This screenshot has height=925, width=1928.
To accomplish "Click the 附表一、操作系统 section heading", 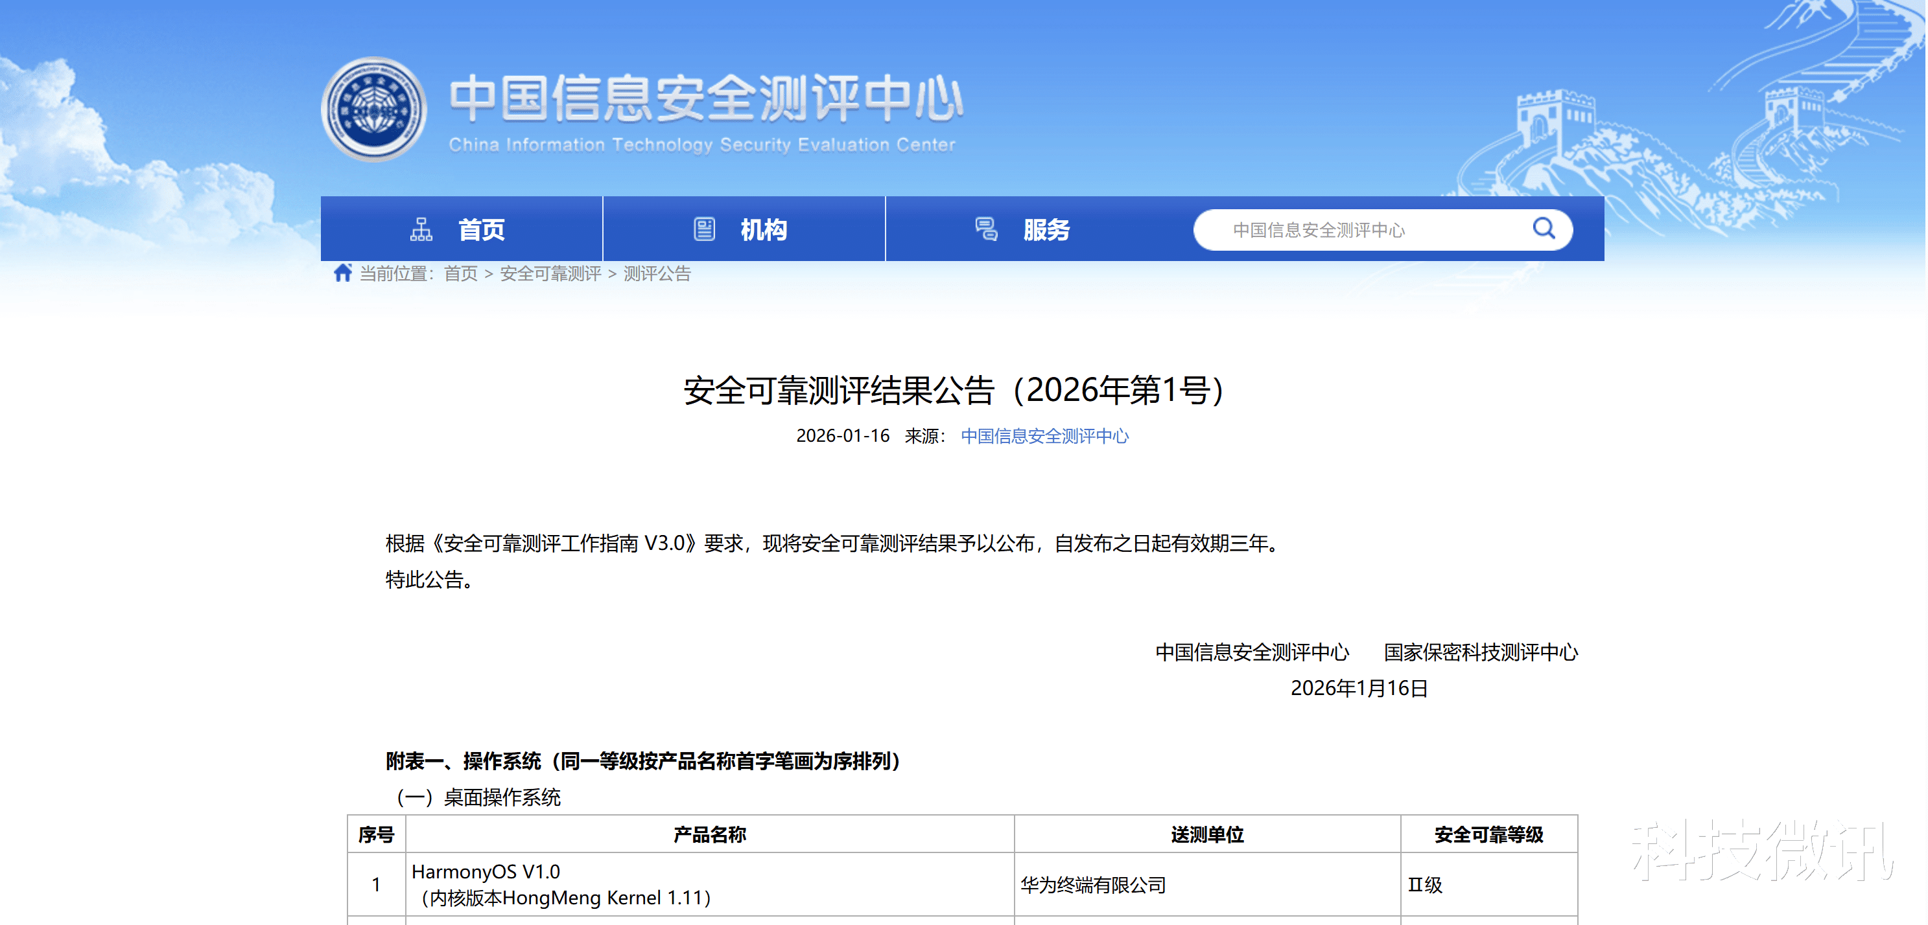I will 643,761.
